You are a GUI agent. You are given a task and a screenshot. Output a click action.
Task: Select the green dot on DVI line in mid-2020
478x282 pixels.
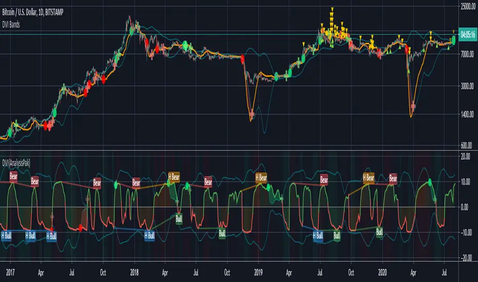click(430, 182)
